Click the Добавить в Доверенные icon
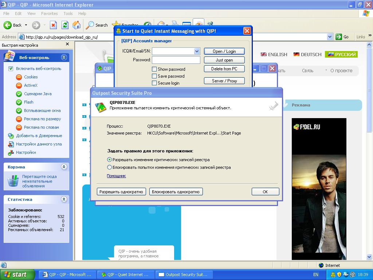 tap(11, 136)
